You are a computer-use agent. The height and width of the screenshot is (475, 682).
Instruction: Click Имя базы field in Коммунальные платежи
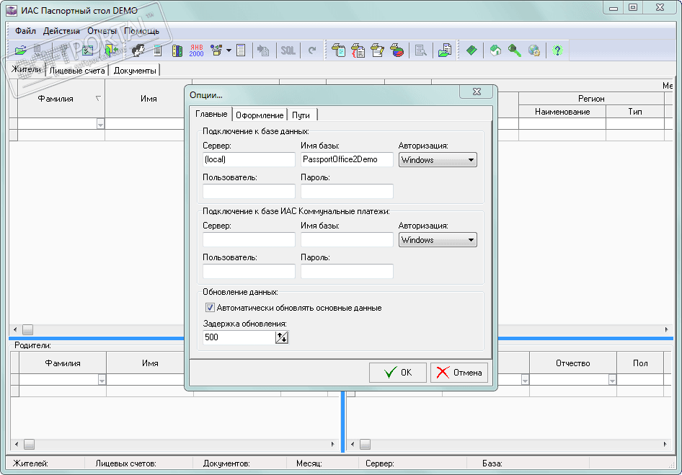pos(347,239)
